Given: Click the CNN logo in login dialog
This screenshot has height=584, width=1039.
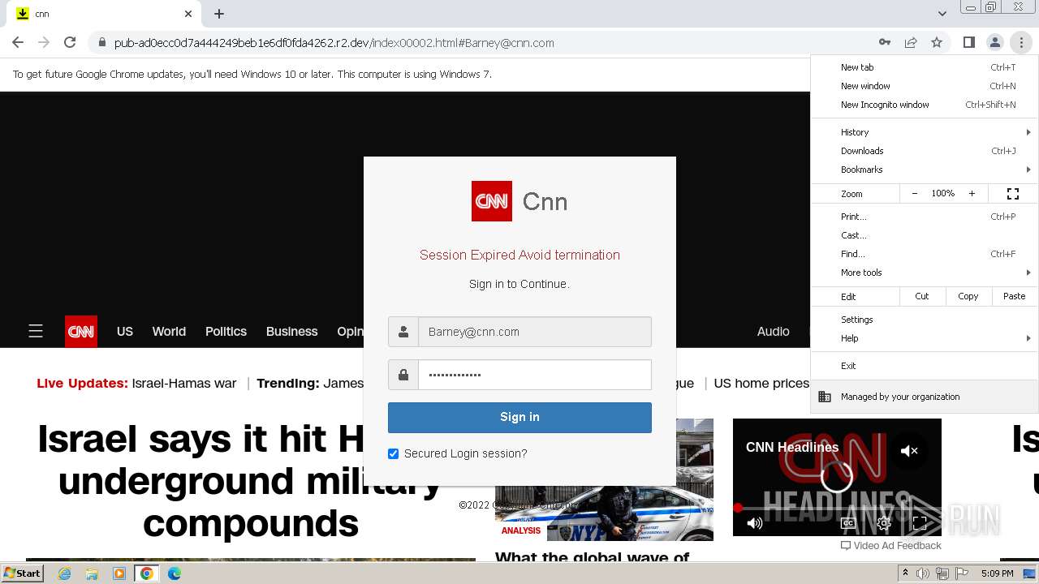Looking at the screenshot, I should click(492, 201).
